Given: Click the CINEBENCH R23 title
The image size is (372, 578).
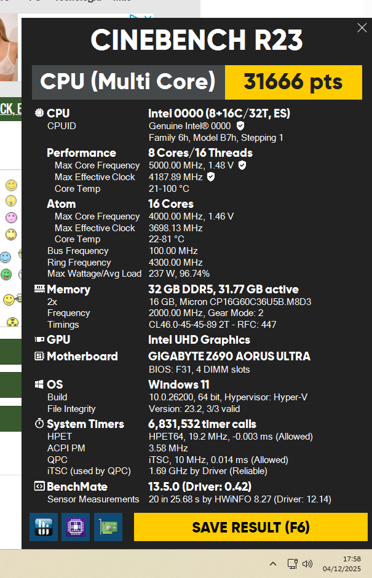Looking at the screenshot, I should click(197, 40).
